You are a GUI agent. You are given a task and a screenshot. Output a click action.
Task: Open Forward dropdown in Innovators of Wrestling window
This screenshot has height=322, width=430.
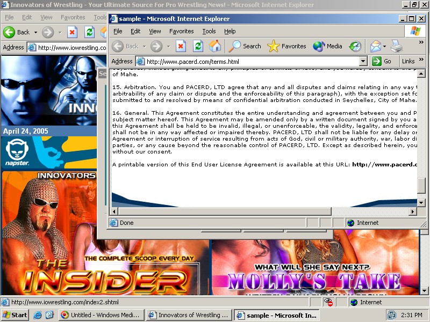click(60, 32)
